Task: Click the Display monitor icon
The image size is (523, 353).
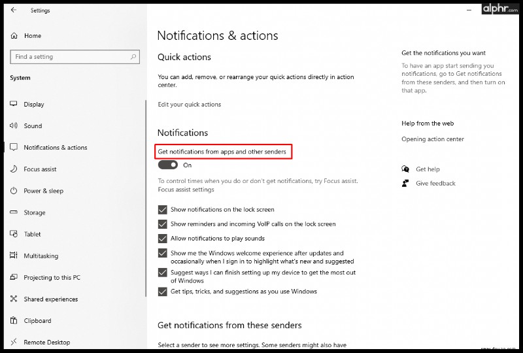Action: click(14, 104)
